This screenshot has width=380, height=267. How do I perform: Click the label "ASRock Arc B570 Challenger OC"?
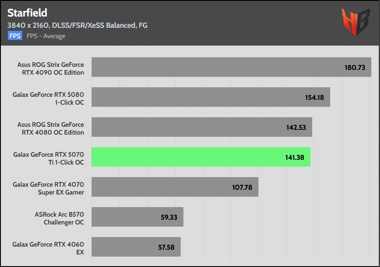pos(60,218)
